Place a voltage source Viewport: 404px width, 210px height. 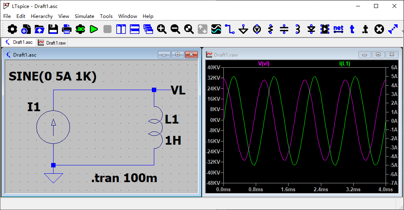(257, 29)
